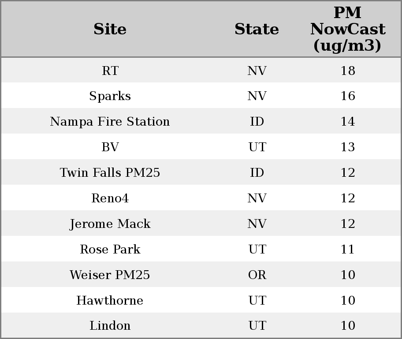Click the Weiser PM25 site name
The image size is (402, 339).
[x=110, y=275]
